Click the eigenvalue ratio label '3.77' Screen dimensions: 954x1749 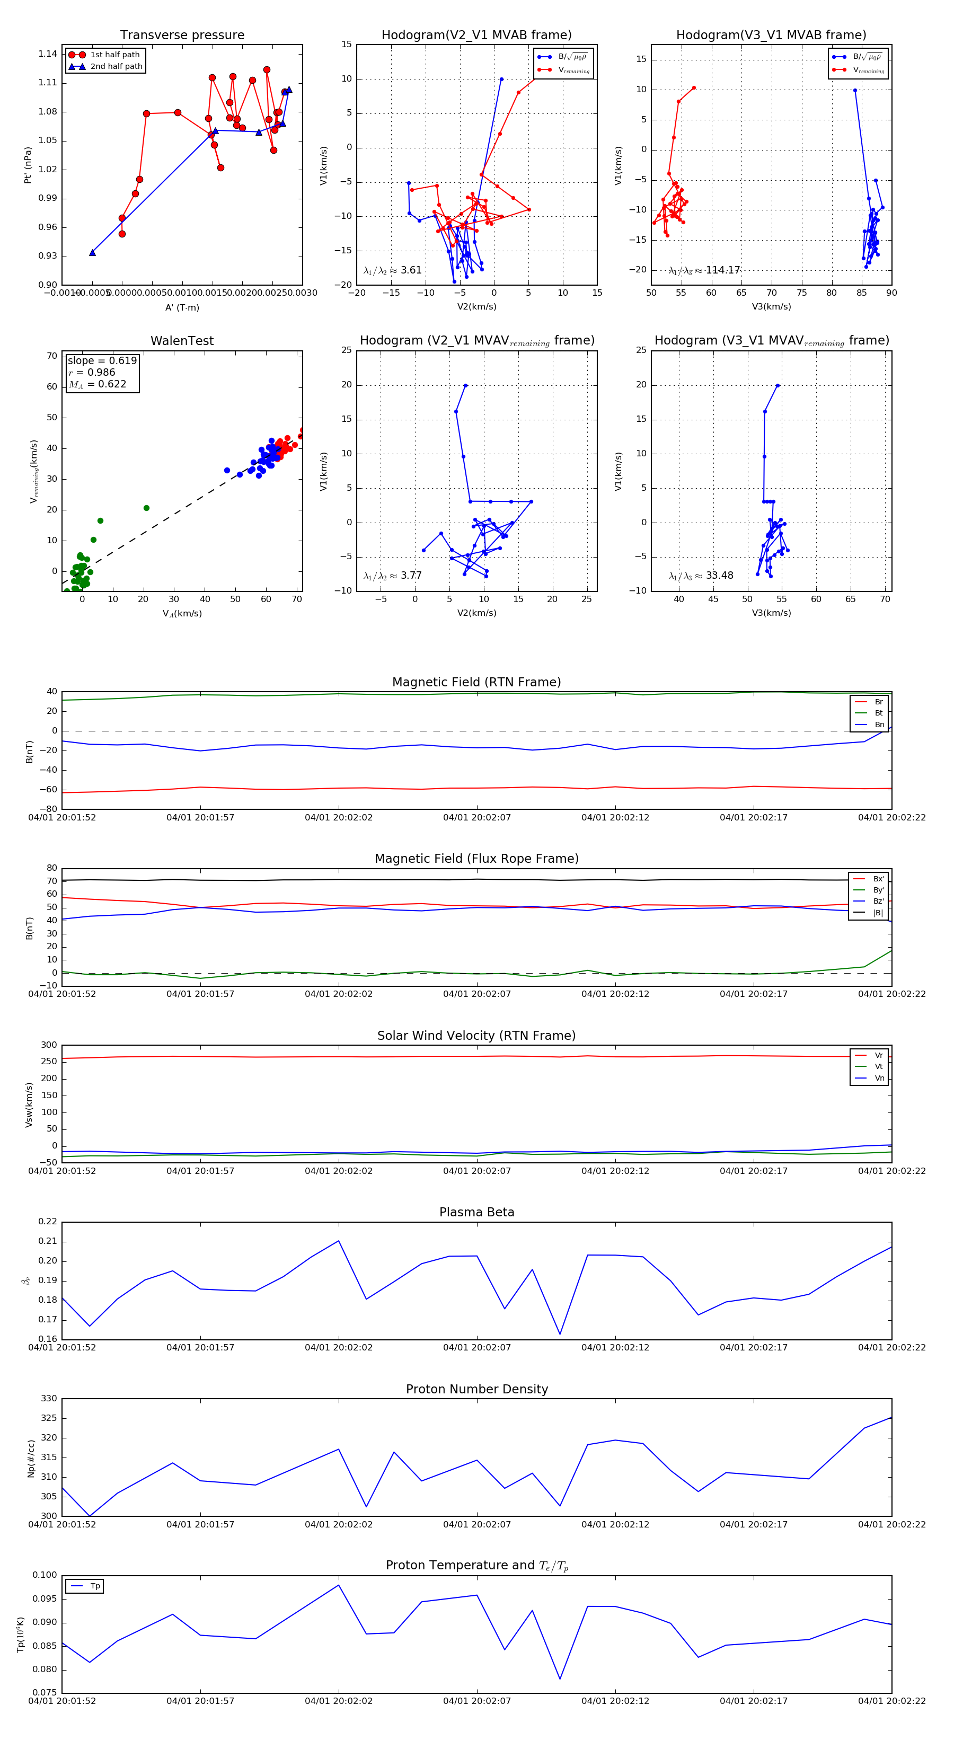click(x=392, y=576)
